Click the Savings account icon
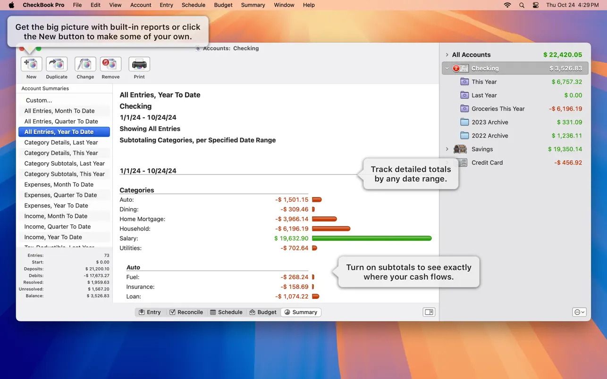 coord(460,149)
